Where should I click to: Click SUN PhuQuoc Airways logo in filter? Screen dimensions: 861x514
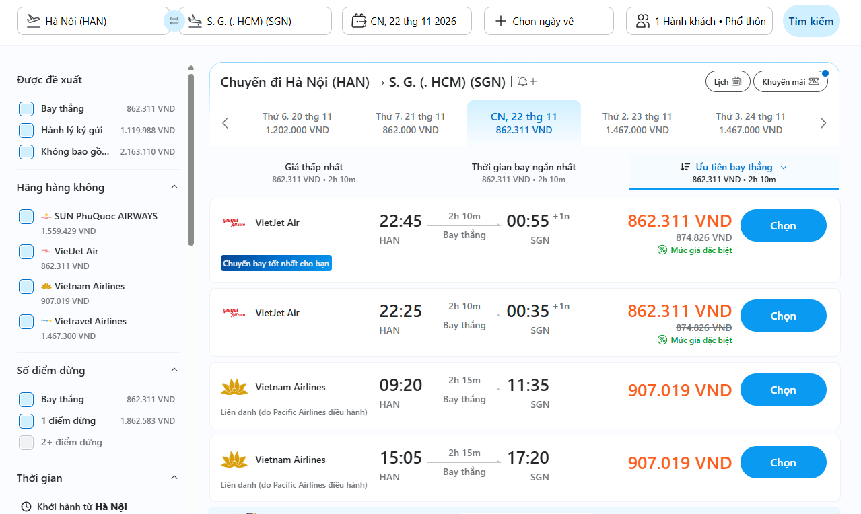tap(46, 216)
